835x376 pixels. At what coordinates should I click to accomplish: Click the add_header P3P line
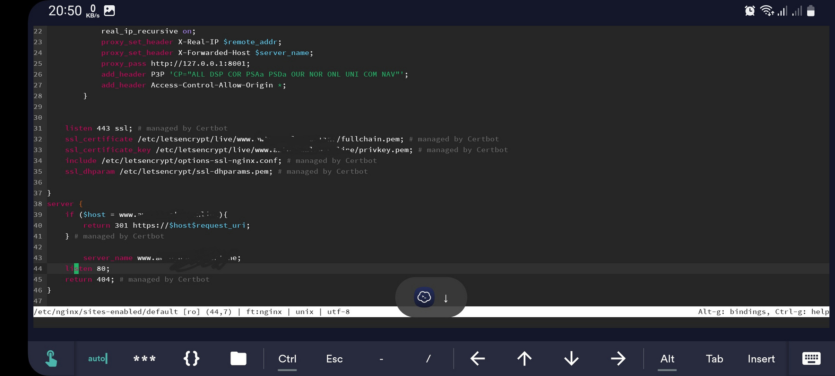click(x=254, y=74)
